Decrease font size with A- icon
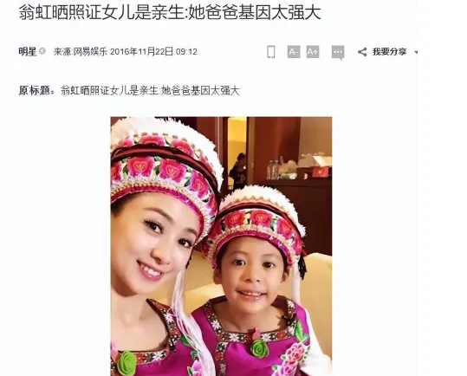The width and height of the screenshot is (467, 376). (294, 52)
